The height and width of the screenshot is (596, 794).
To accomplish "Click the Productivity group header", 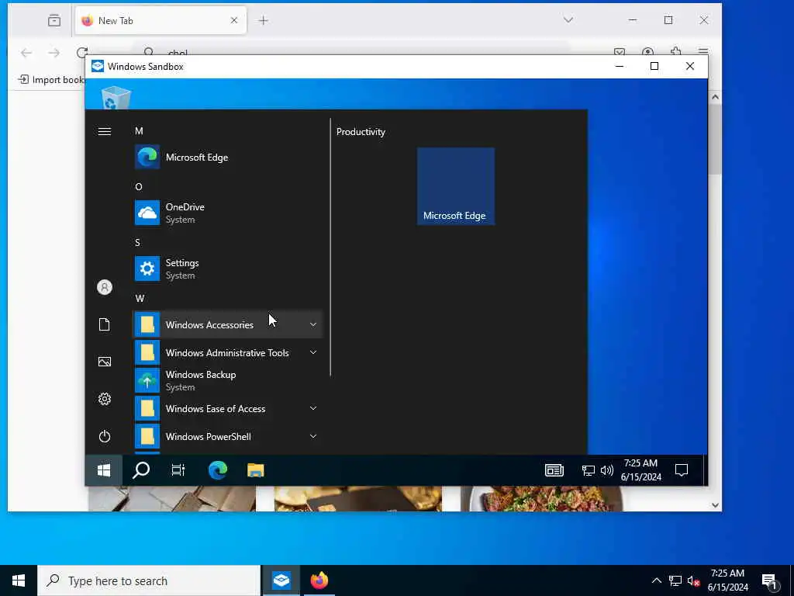I will 361,132.
